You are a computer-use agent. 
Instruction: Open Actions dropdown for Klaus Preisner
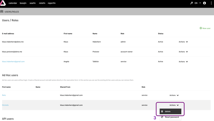click(x=183, y=52)
